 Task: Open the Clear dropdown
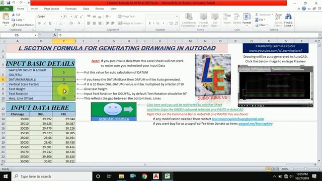coord(262,25)
